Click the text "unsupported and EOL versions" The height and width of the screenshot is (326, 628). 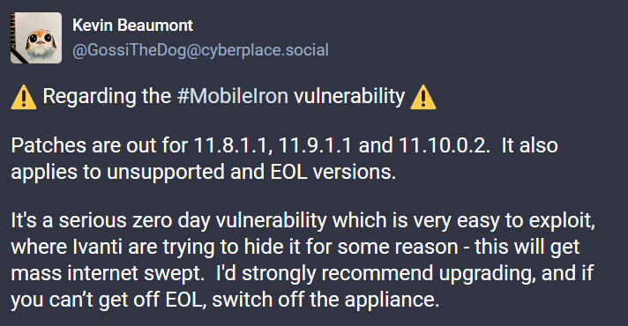250,172
